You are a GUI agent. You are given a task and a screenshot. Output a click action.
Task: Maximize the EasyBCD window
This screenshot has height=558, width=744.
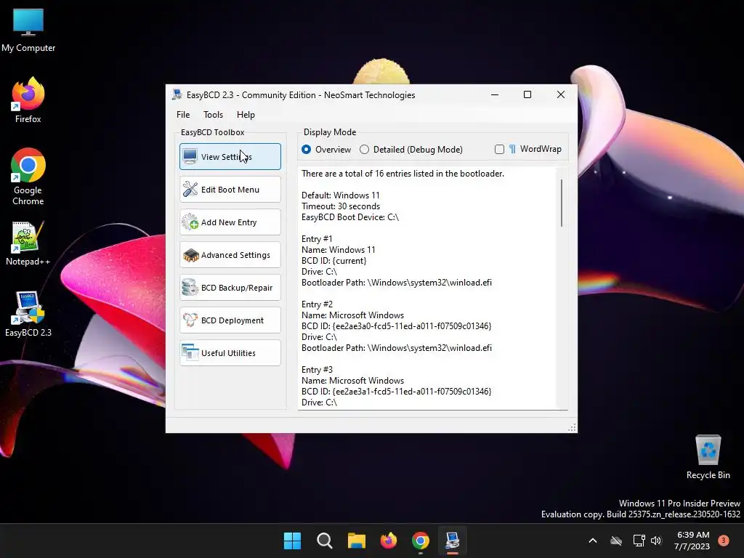pos(527,95)
